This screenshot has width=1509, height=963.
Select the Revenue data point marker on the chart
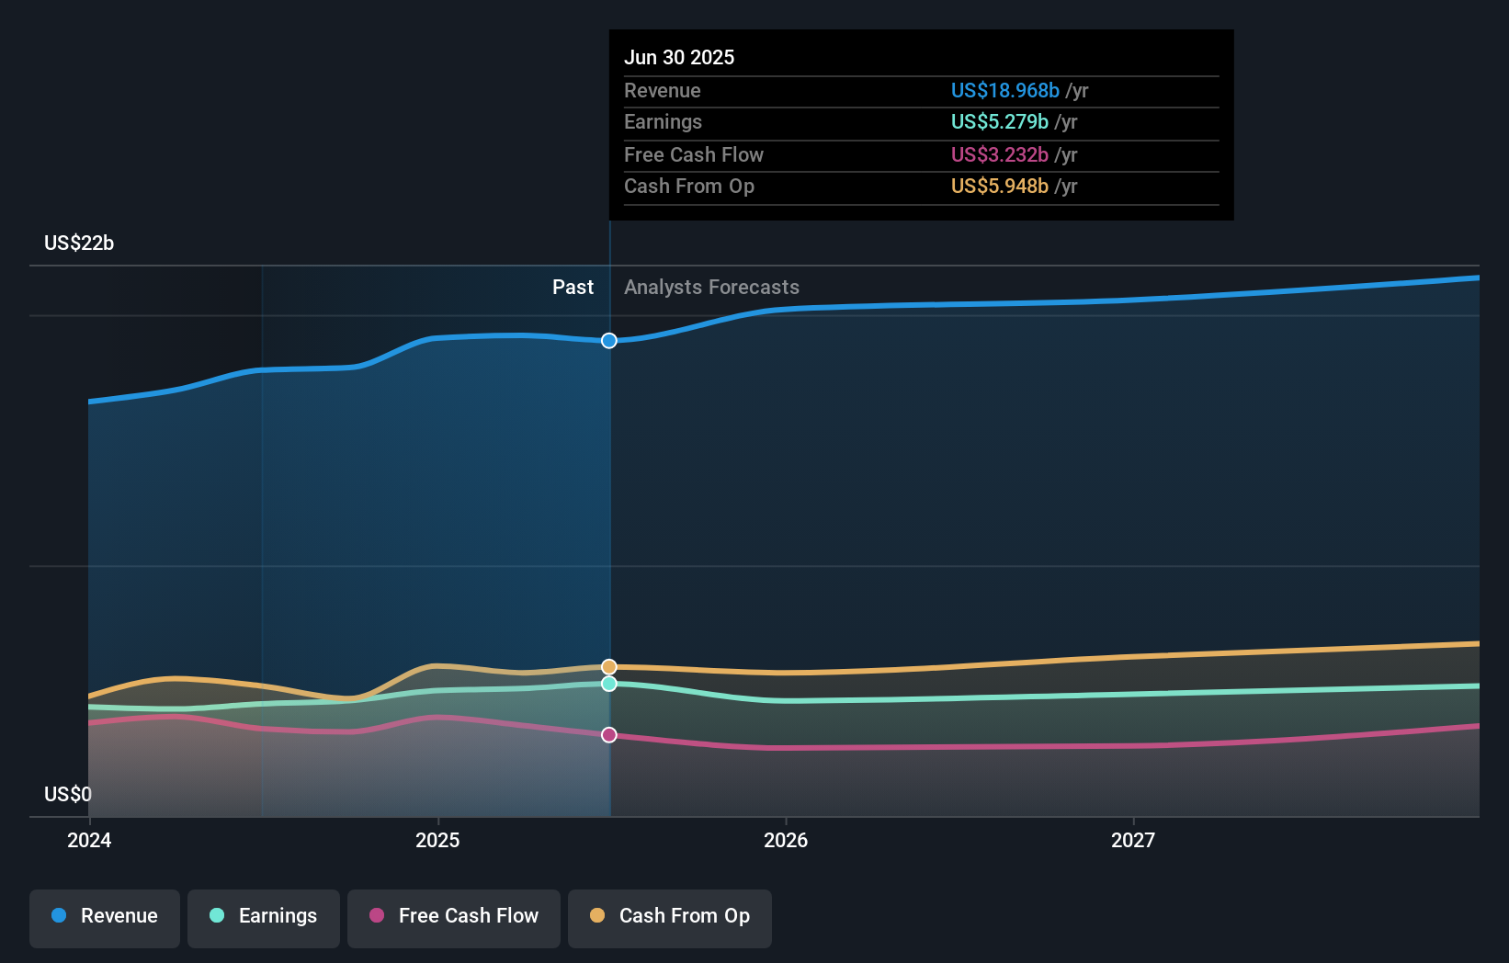607,340
